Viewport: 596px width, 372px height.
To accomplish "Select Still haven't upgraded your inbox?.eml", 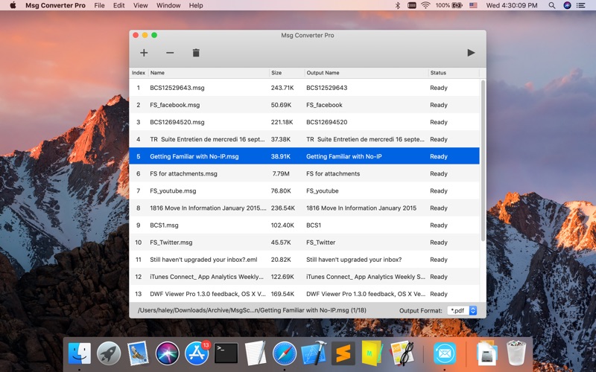I will pyautogui.click(x=203, y=260).
